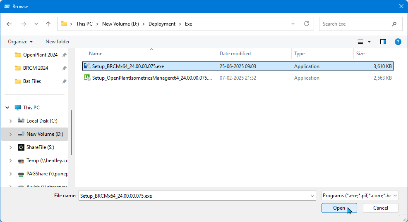The image size is (408, 222).
Task: Select Setup_BRCMx64_24.00.00.075.exe file
Action: click(x=238, y=66)
